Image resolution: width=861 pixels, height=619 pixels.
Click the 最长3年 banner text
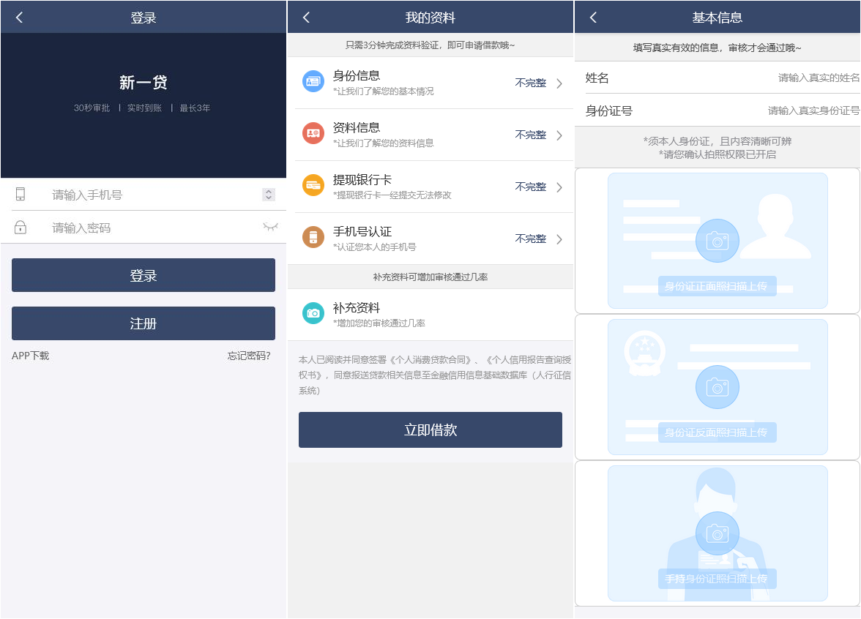(195, 108)
